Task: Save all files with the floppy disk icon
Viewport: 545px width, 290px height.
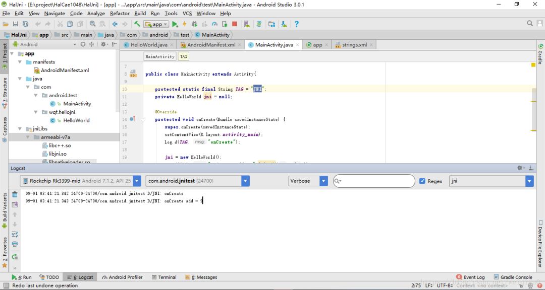Action: click(x=15, y=24)
